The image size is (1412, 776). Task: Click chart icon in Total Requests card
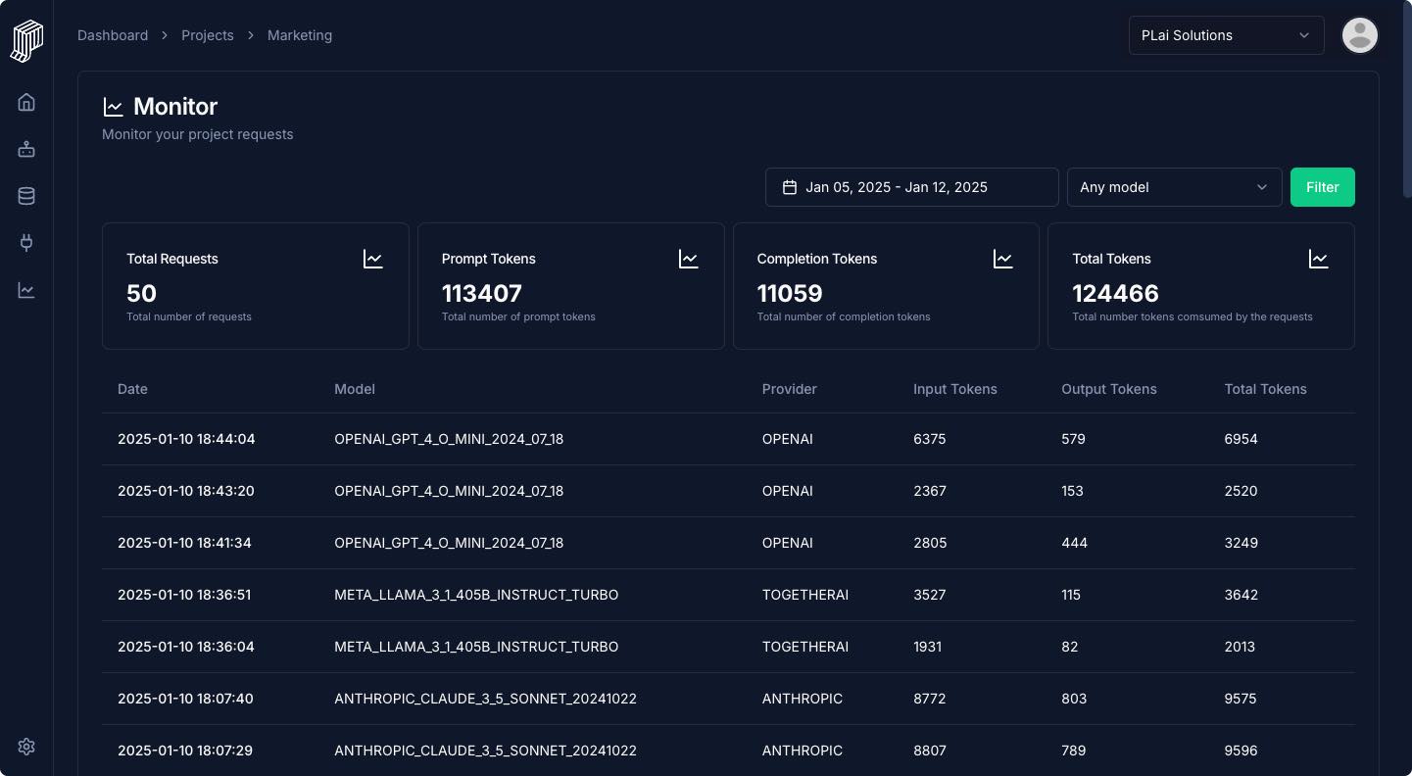click(373, 259)
